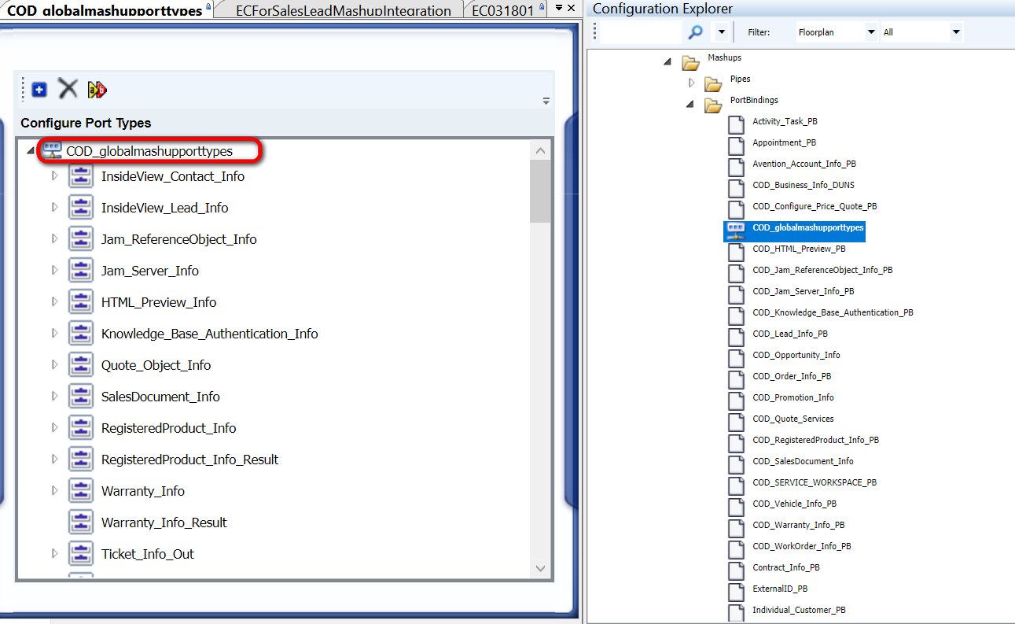Screen dimensions: 1015x624
Task: Select COD_Knowledge_Base_Authentication_PB in explorer
Action: (x=833, y=312)
